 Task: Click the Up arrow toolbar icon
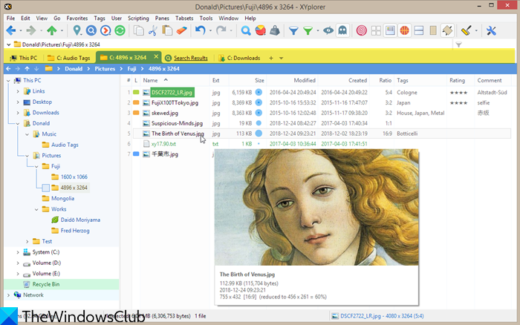point(51,31)
